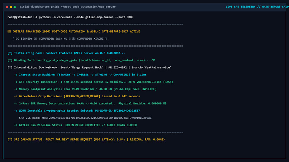Image resolution: width=289 pixels, height=162 pixels.
Task: Click the 'AST Security Inspection' line
Action: pyautogui.click(x=94, y=82)
